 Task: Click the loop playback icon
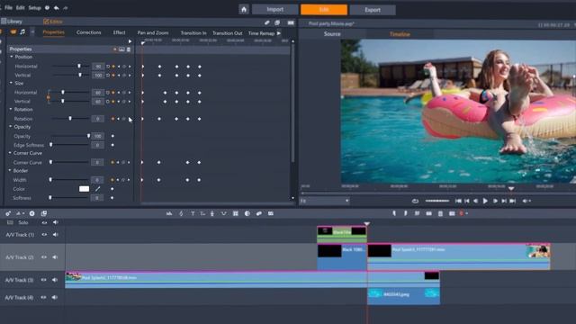tap(415, 201)
